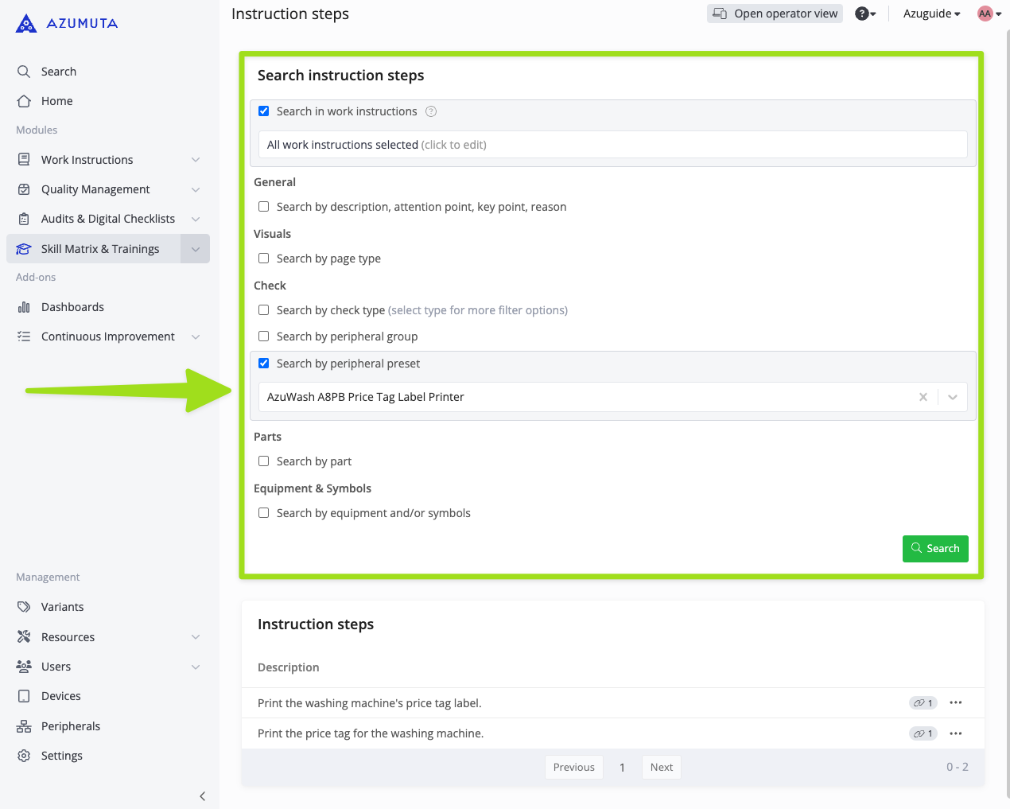
Task: Tick the Search by peripheral group checkbox
Action: pos(264,336)
